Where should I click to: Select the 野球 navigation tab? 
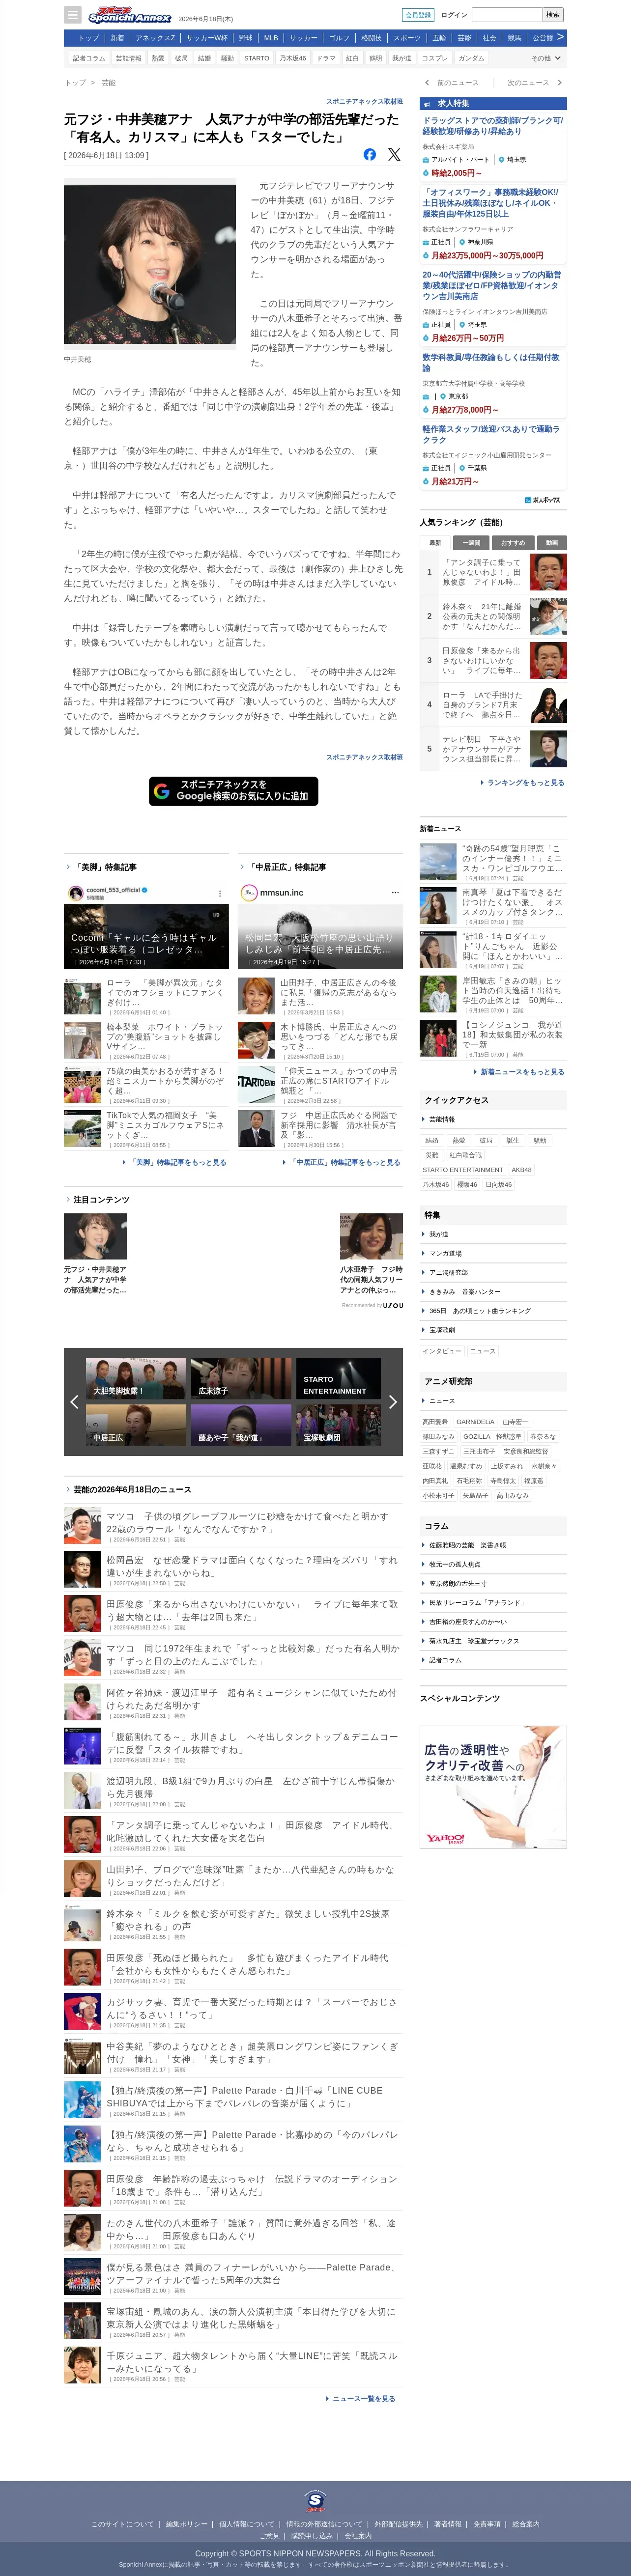tap(246, 38)
